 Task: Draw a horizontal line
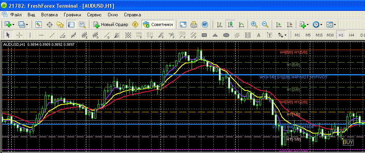(41, 35)
